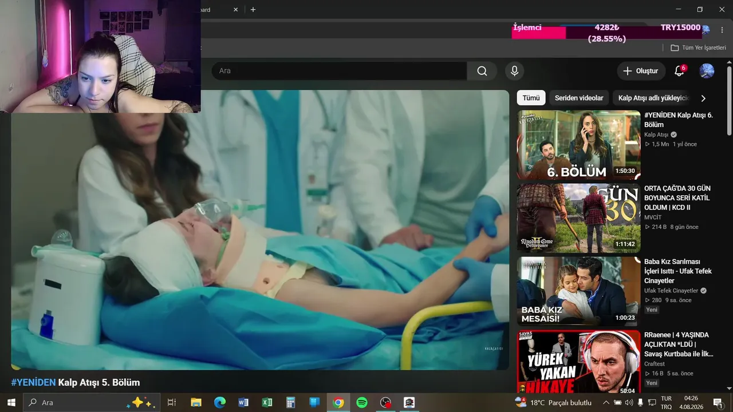Open title 'ORTA ÇAĞ'DA 30 GÜN BOYUNCA SERİ KATİL'
Image resolution: width=733 pixels, height=412 pixels.
pyautogui.click(x=677, y=198)
